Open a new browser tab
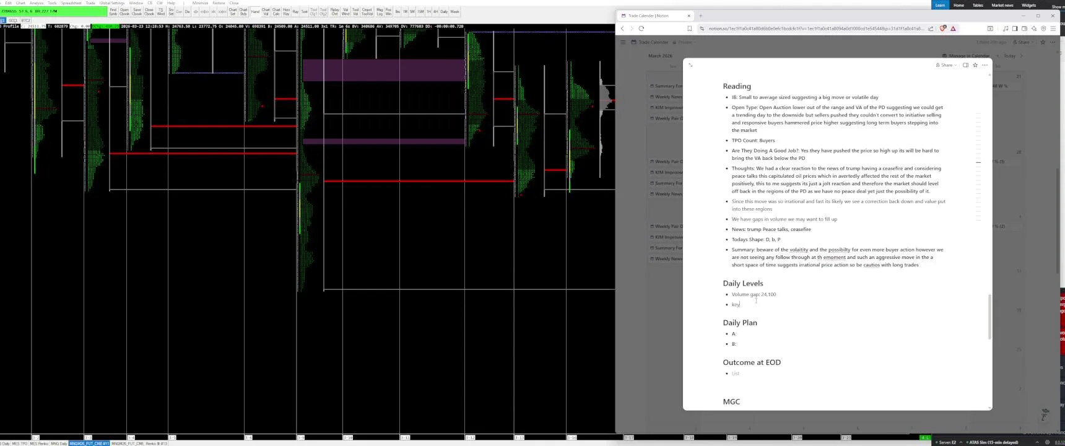The image size is (1065, 446). pos(700,15)
